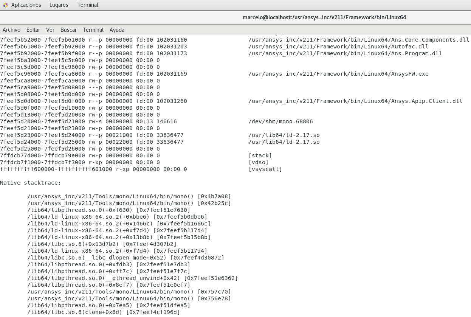Open the Lugares menu

[x=59, y=5]
